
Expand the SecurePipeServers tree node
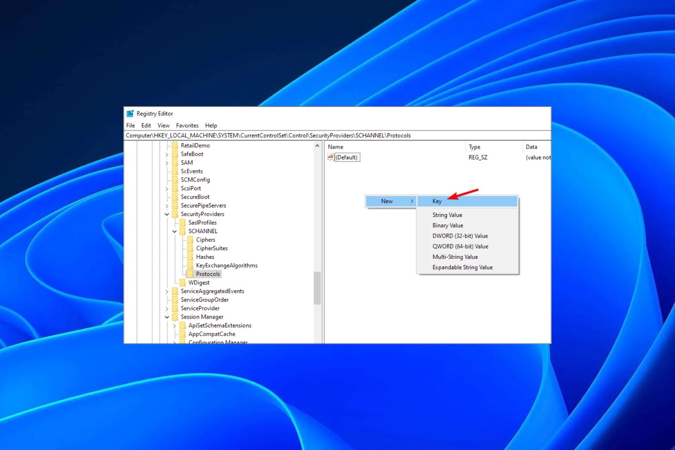pos(167,206)
